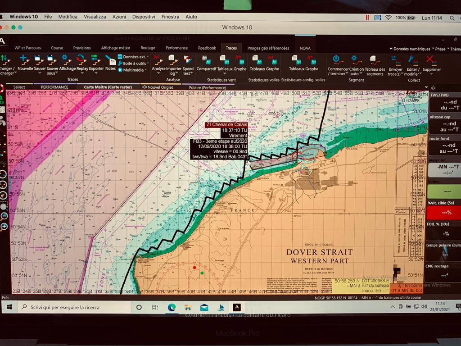This screenshot has width=461, height=346.
Task: Click the Windows taskbar search field
Action: (x=73, y=307)
